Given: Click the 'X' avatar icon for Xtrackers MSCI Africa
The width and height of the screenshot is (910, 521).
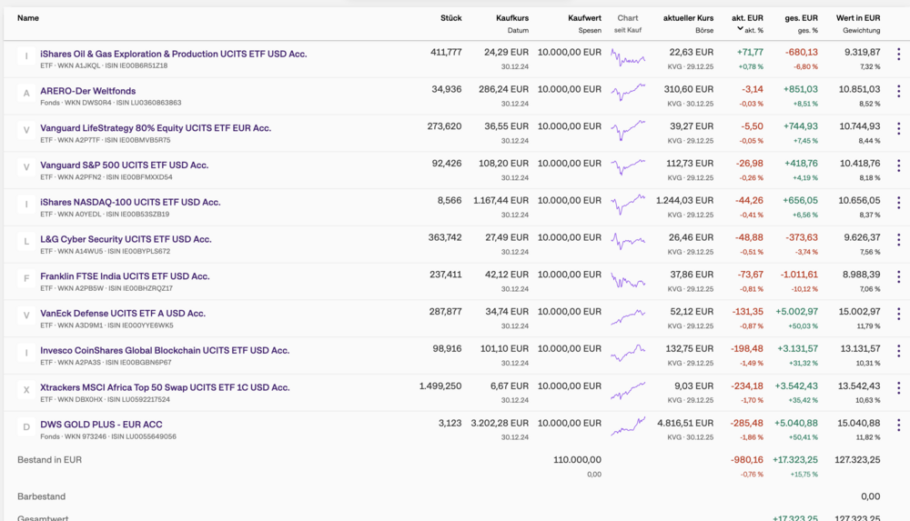Looking at the screenshot, I should coord(26,388).
